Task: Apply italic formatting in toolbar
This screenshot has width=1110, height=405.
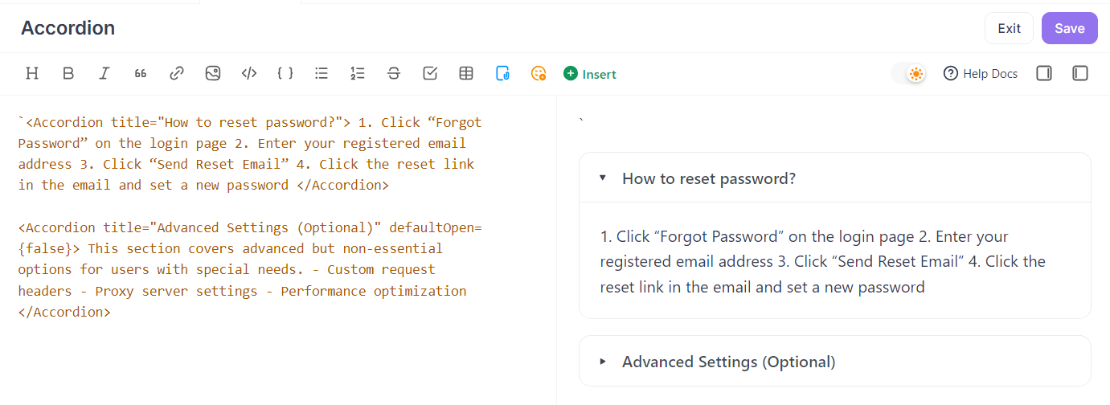Action: click(x=104, y=74)
